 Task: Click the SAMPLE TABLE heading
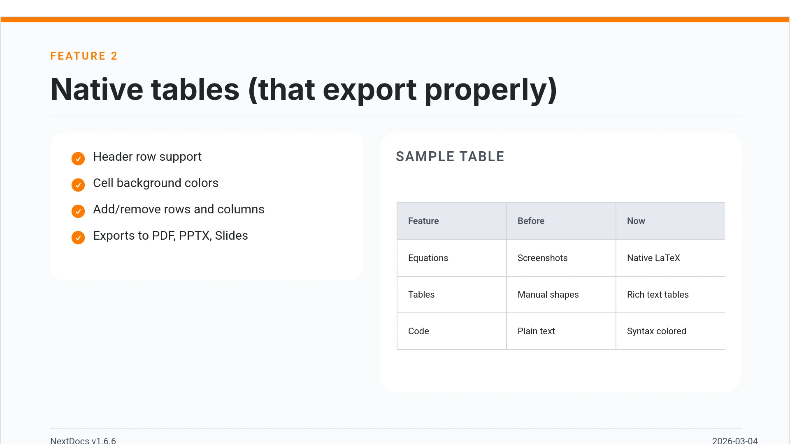click(x=450, y=157)
